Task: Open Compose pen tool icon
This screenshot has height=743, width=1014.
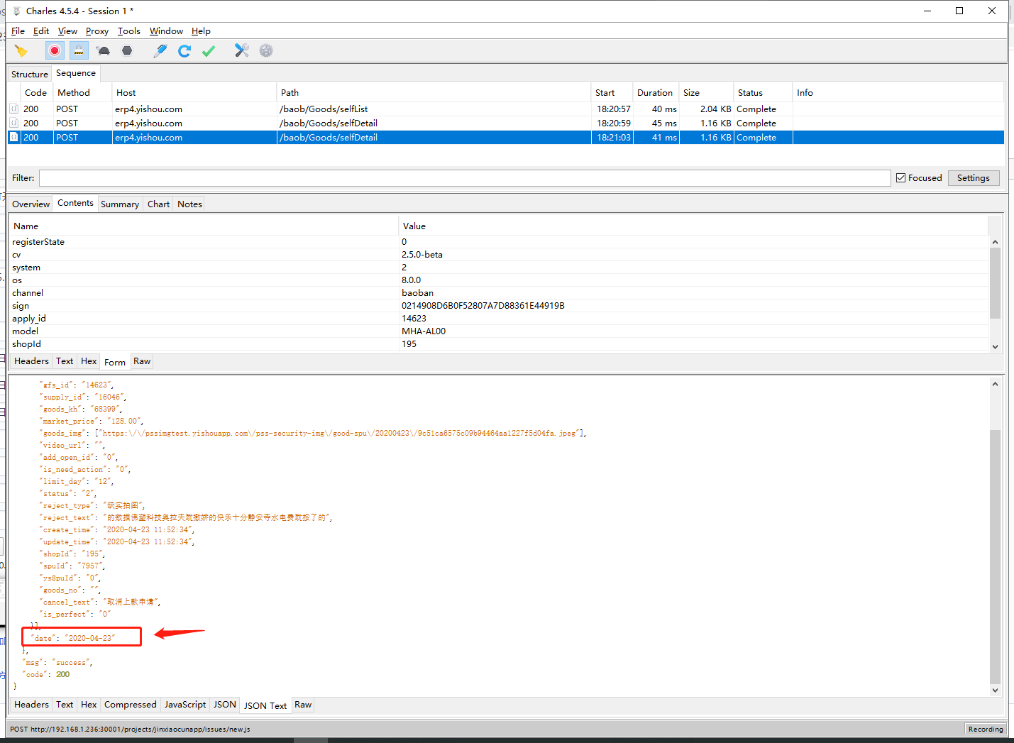Action: pyautogui.click(x=160, y=50)
